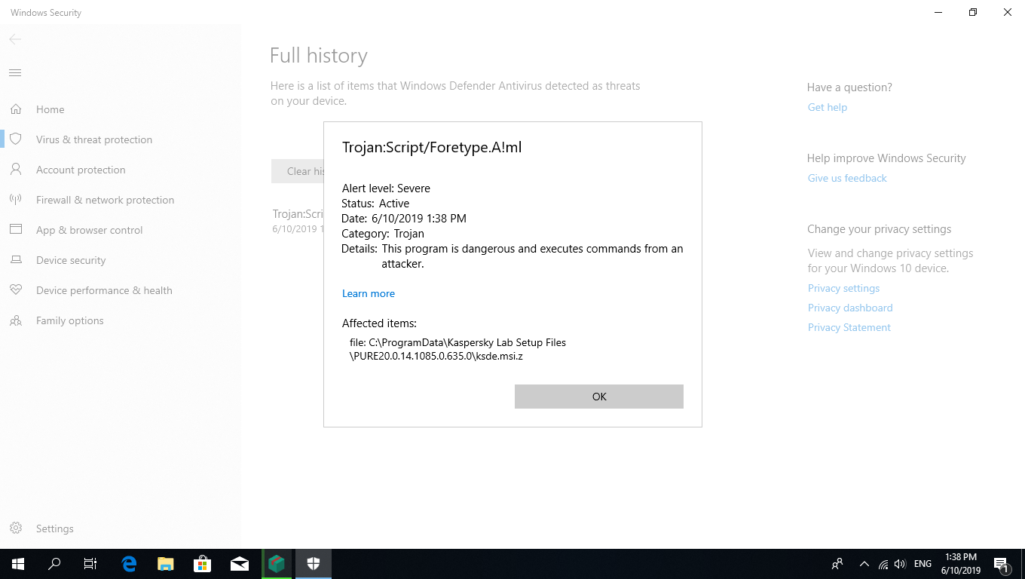Open Settings in the sidebar
The image size is (1025, 579).
click(x=55, y=528)
